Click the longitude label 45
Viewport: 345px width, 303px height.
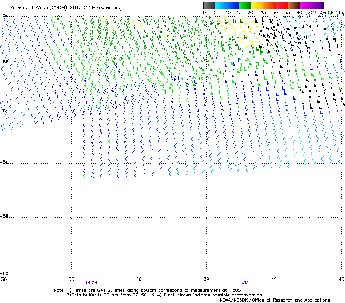click(341, 279)
